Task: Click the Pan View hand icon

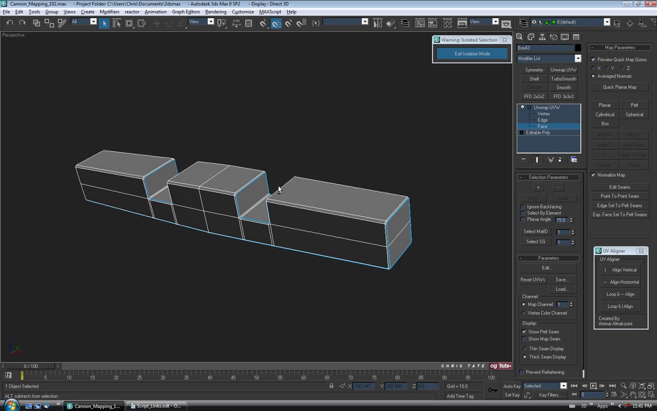Action: [x=633, y=395]
